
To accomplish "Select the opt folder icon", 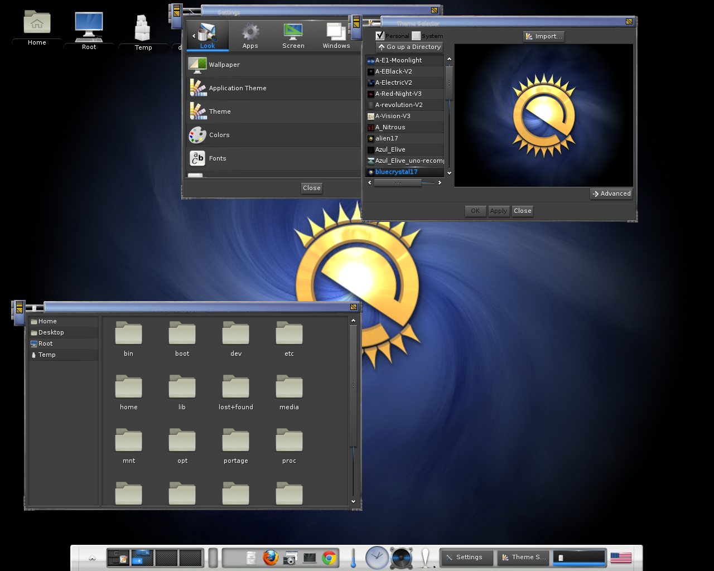I will (182, 440).
